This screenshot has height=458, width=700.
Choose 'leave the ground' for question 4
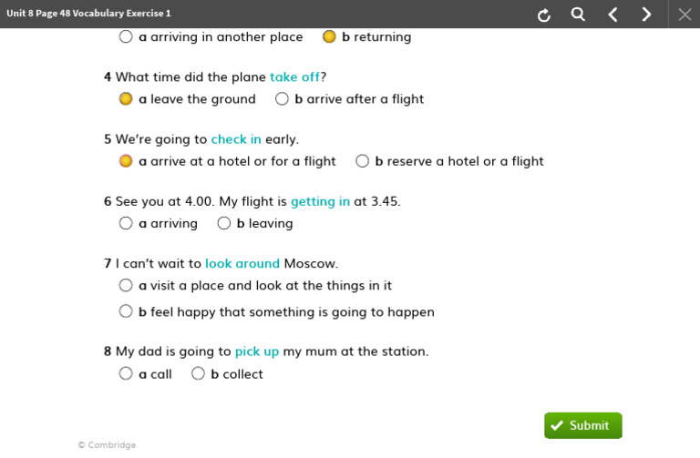(x=126, y=99)
